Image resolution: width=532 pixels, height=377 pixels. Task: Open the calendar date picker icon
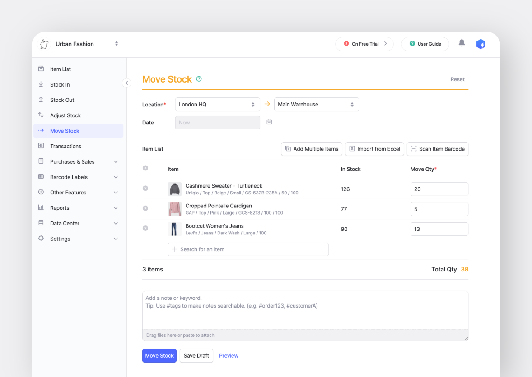click(x=269, y=122)
